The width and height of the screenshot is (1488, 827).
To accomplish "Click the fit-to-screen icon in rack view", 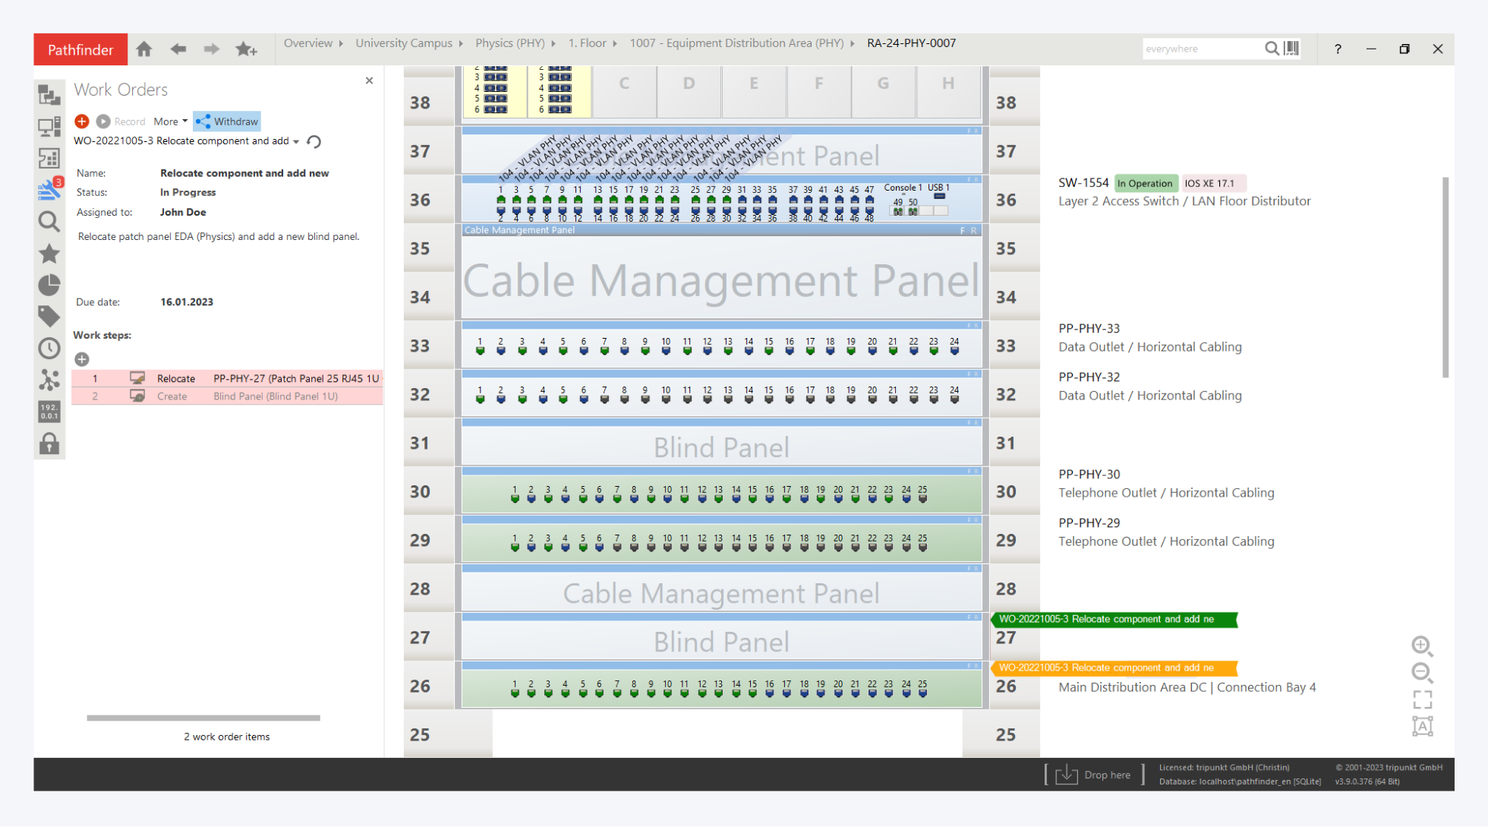I will 1422,699.
